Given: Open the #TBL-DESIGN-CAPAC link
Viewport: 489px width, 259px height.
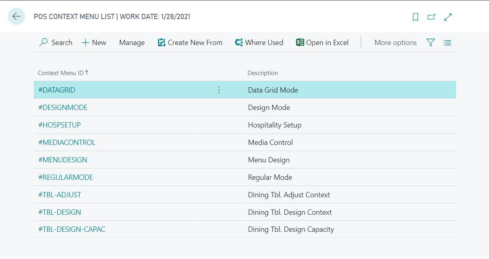Looking at the screenshot, I should pos(71,229).
